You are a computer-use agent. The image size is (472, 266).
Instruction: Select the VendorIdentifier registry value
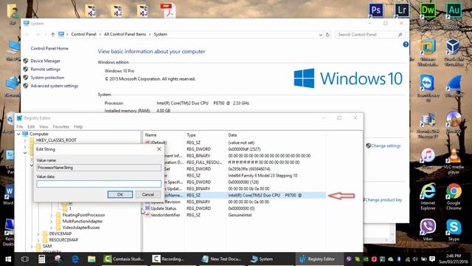pyautogui.click(x=165, y=215)
